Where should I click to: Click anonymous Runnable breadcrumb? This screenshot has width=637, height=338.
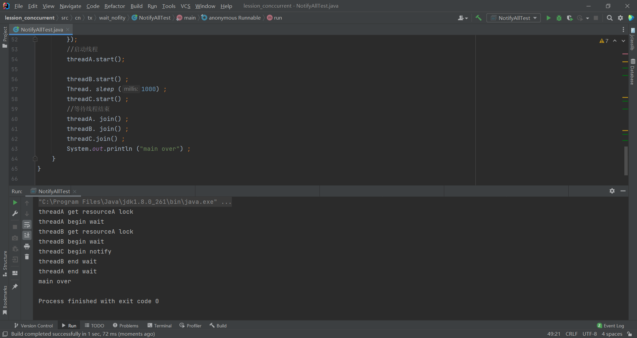pos(231,18)
